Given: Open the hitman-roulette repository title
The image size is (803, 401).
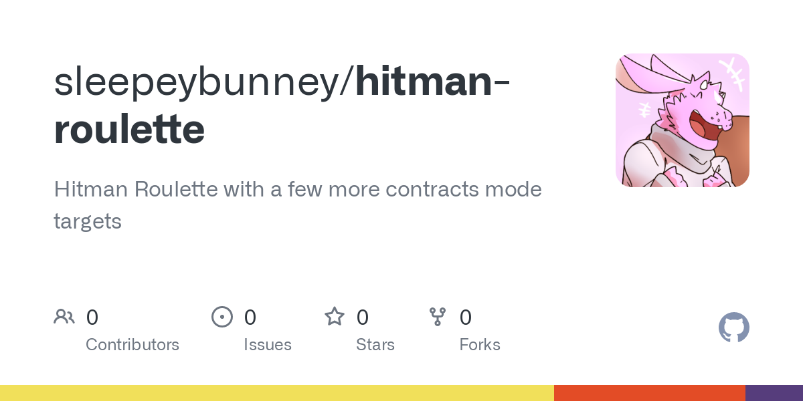Looking at the screenshot, I should 281,105.
